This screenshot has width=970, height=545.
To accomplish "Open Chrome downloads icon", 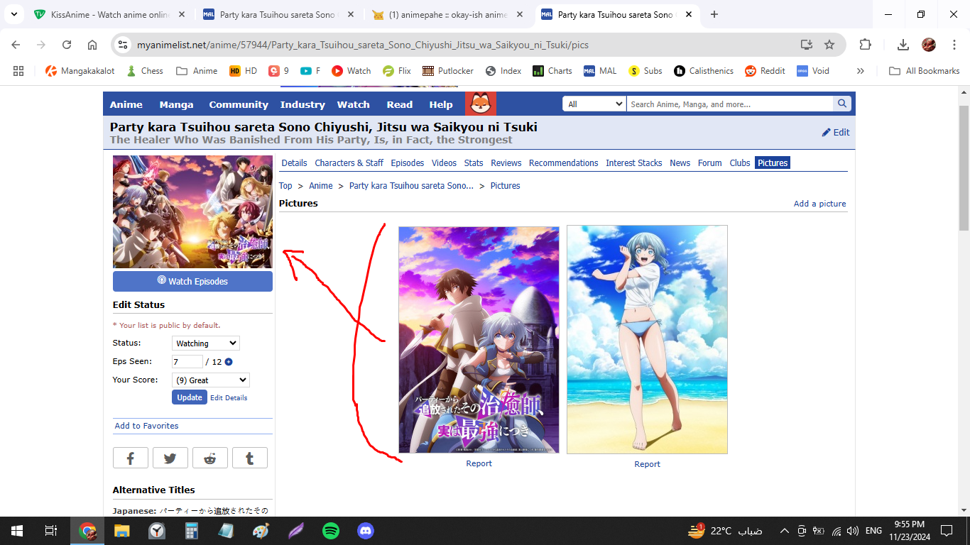I will [x=903, y=45].
